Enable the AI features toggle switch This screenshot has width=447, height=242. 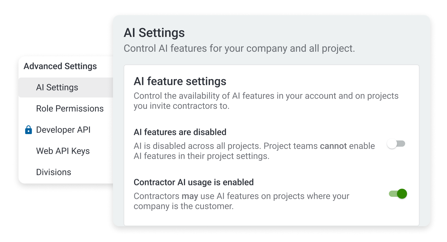click(396, 144)
